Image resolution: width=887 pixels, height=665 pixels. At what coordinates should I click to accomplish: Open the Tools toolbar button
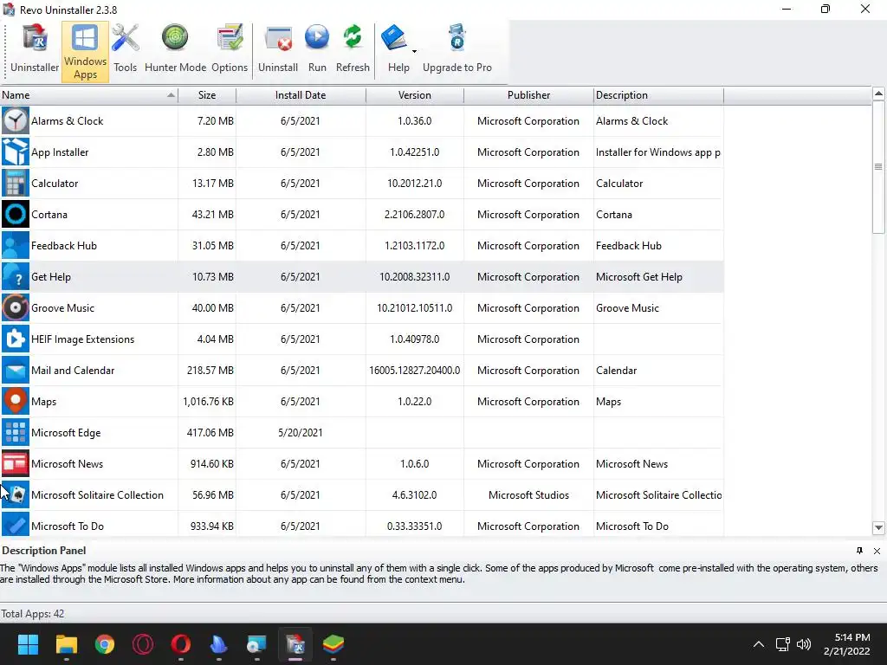[x=125, y=49]
